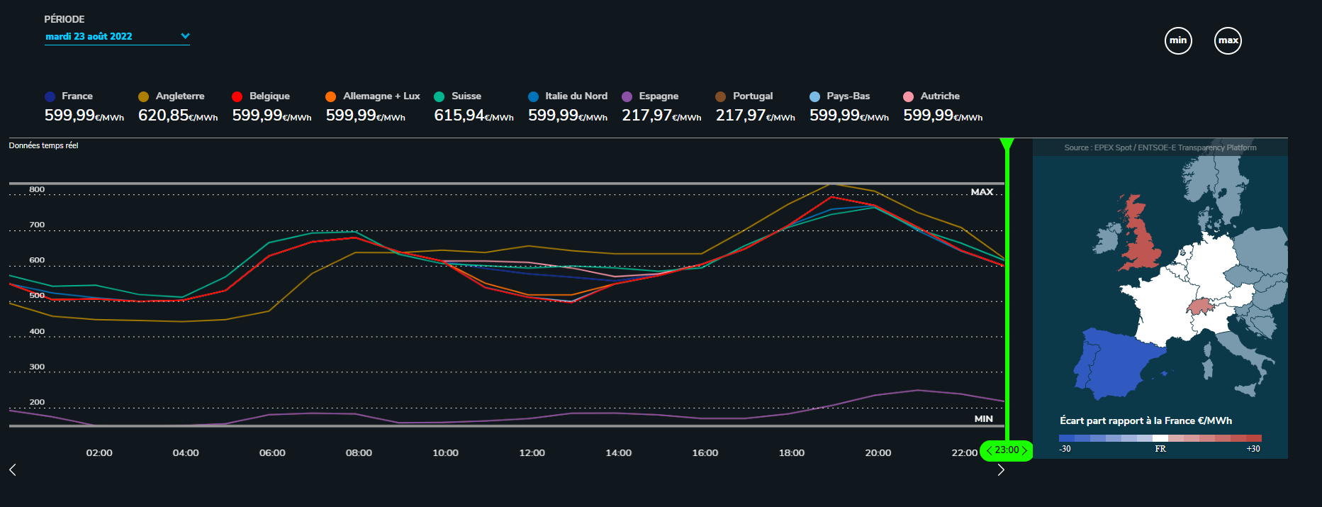Toggle the Angleterre series legend dot
The width and height of the screenshot is (1322, 507).
coord(143,96)
